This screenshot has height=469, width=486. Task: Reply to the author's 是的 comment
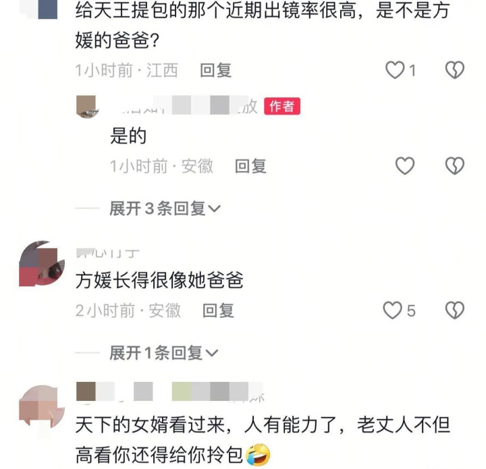250,166
